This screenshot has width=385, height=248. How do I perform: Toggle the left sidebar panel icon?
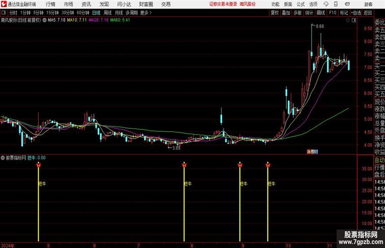(4, 13)
